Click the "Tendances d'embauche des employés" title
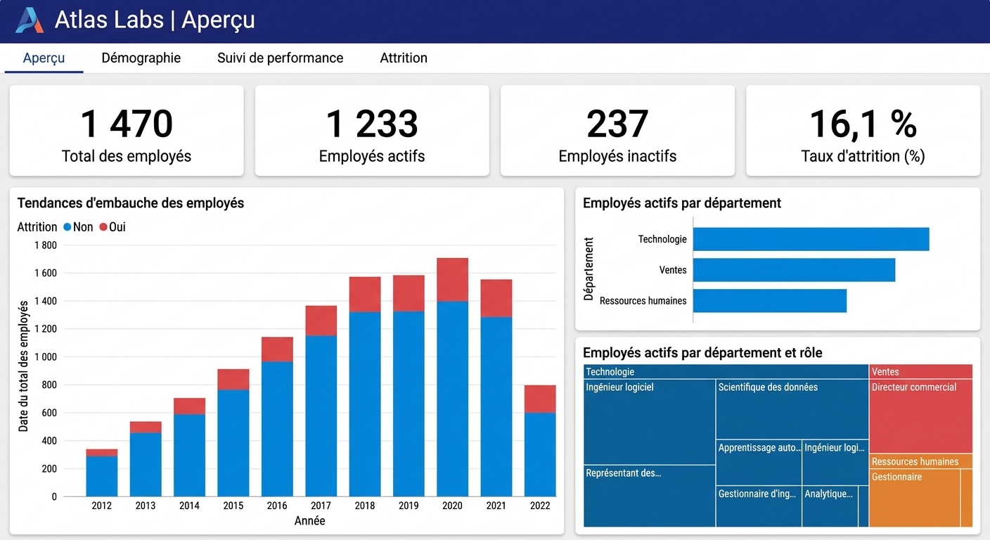The image size is (990, 540). click(x=131, y=203)
